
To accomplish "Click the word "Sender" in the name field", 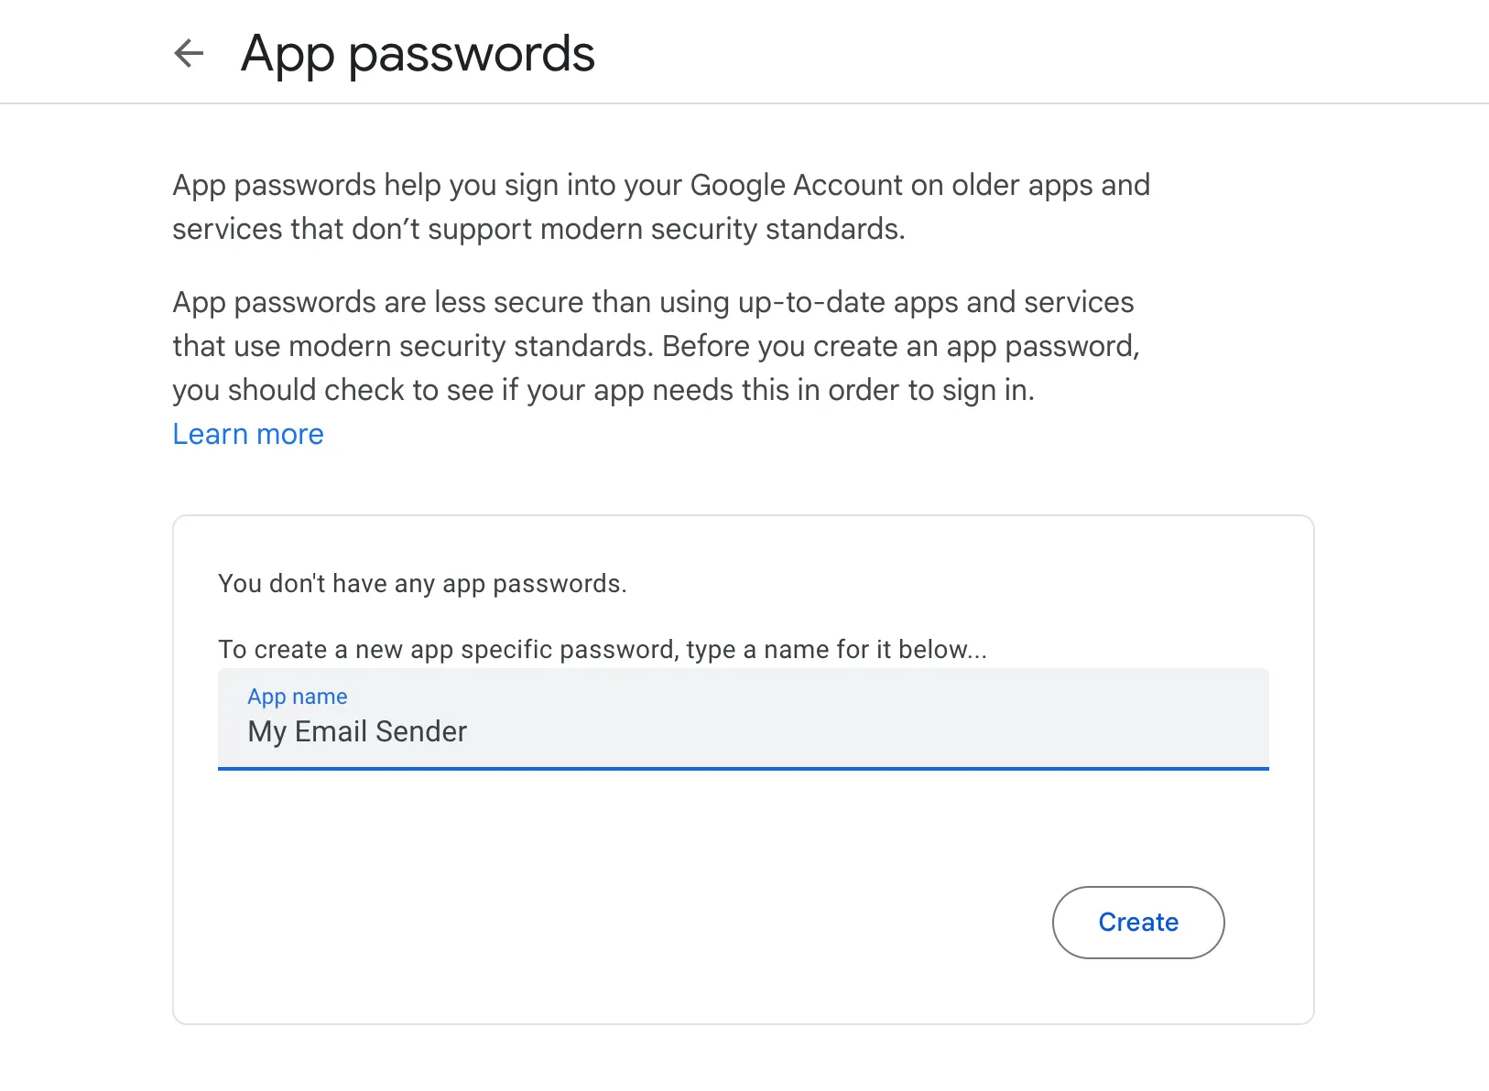I will point(421,731).
